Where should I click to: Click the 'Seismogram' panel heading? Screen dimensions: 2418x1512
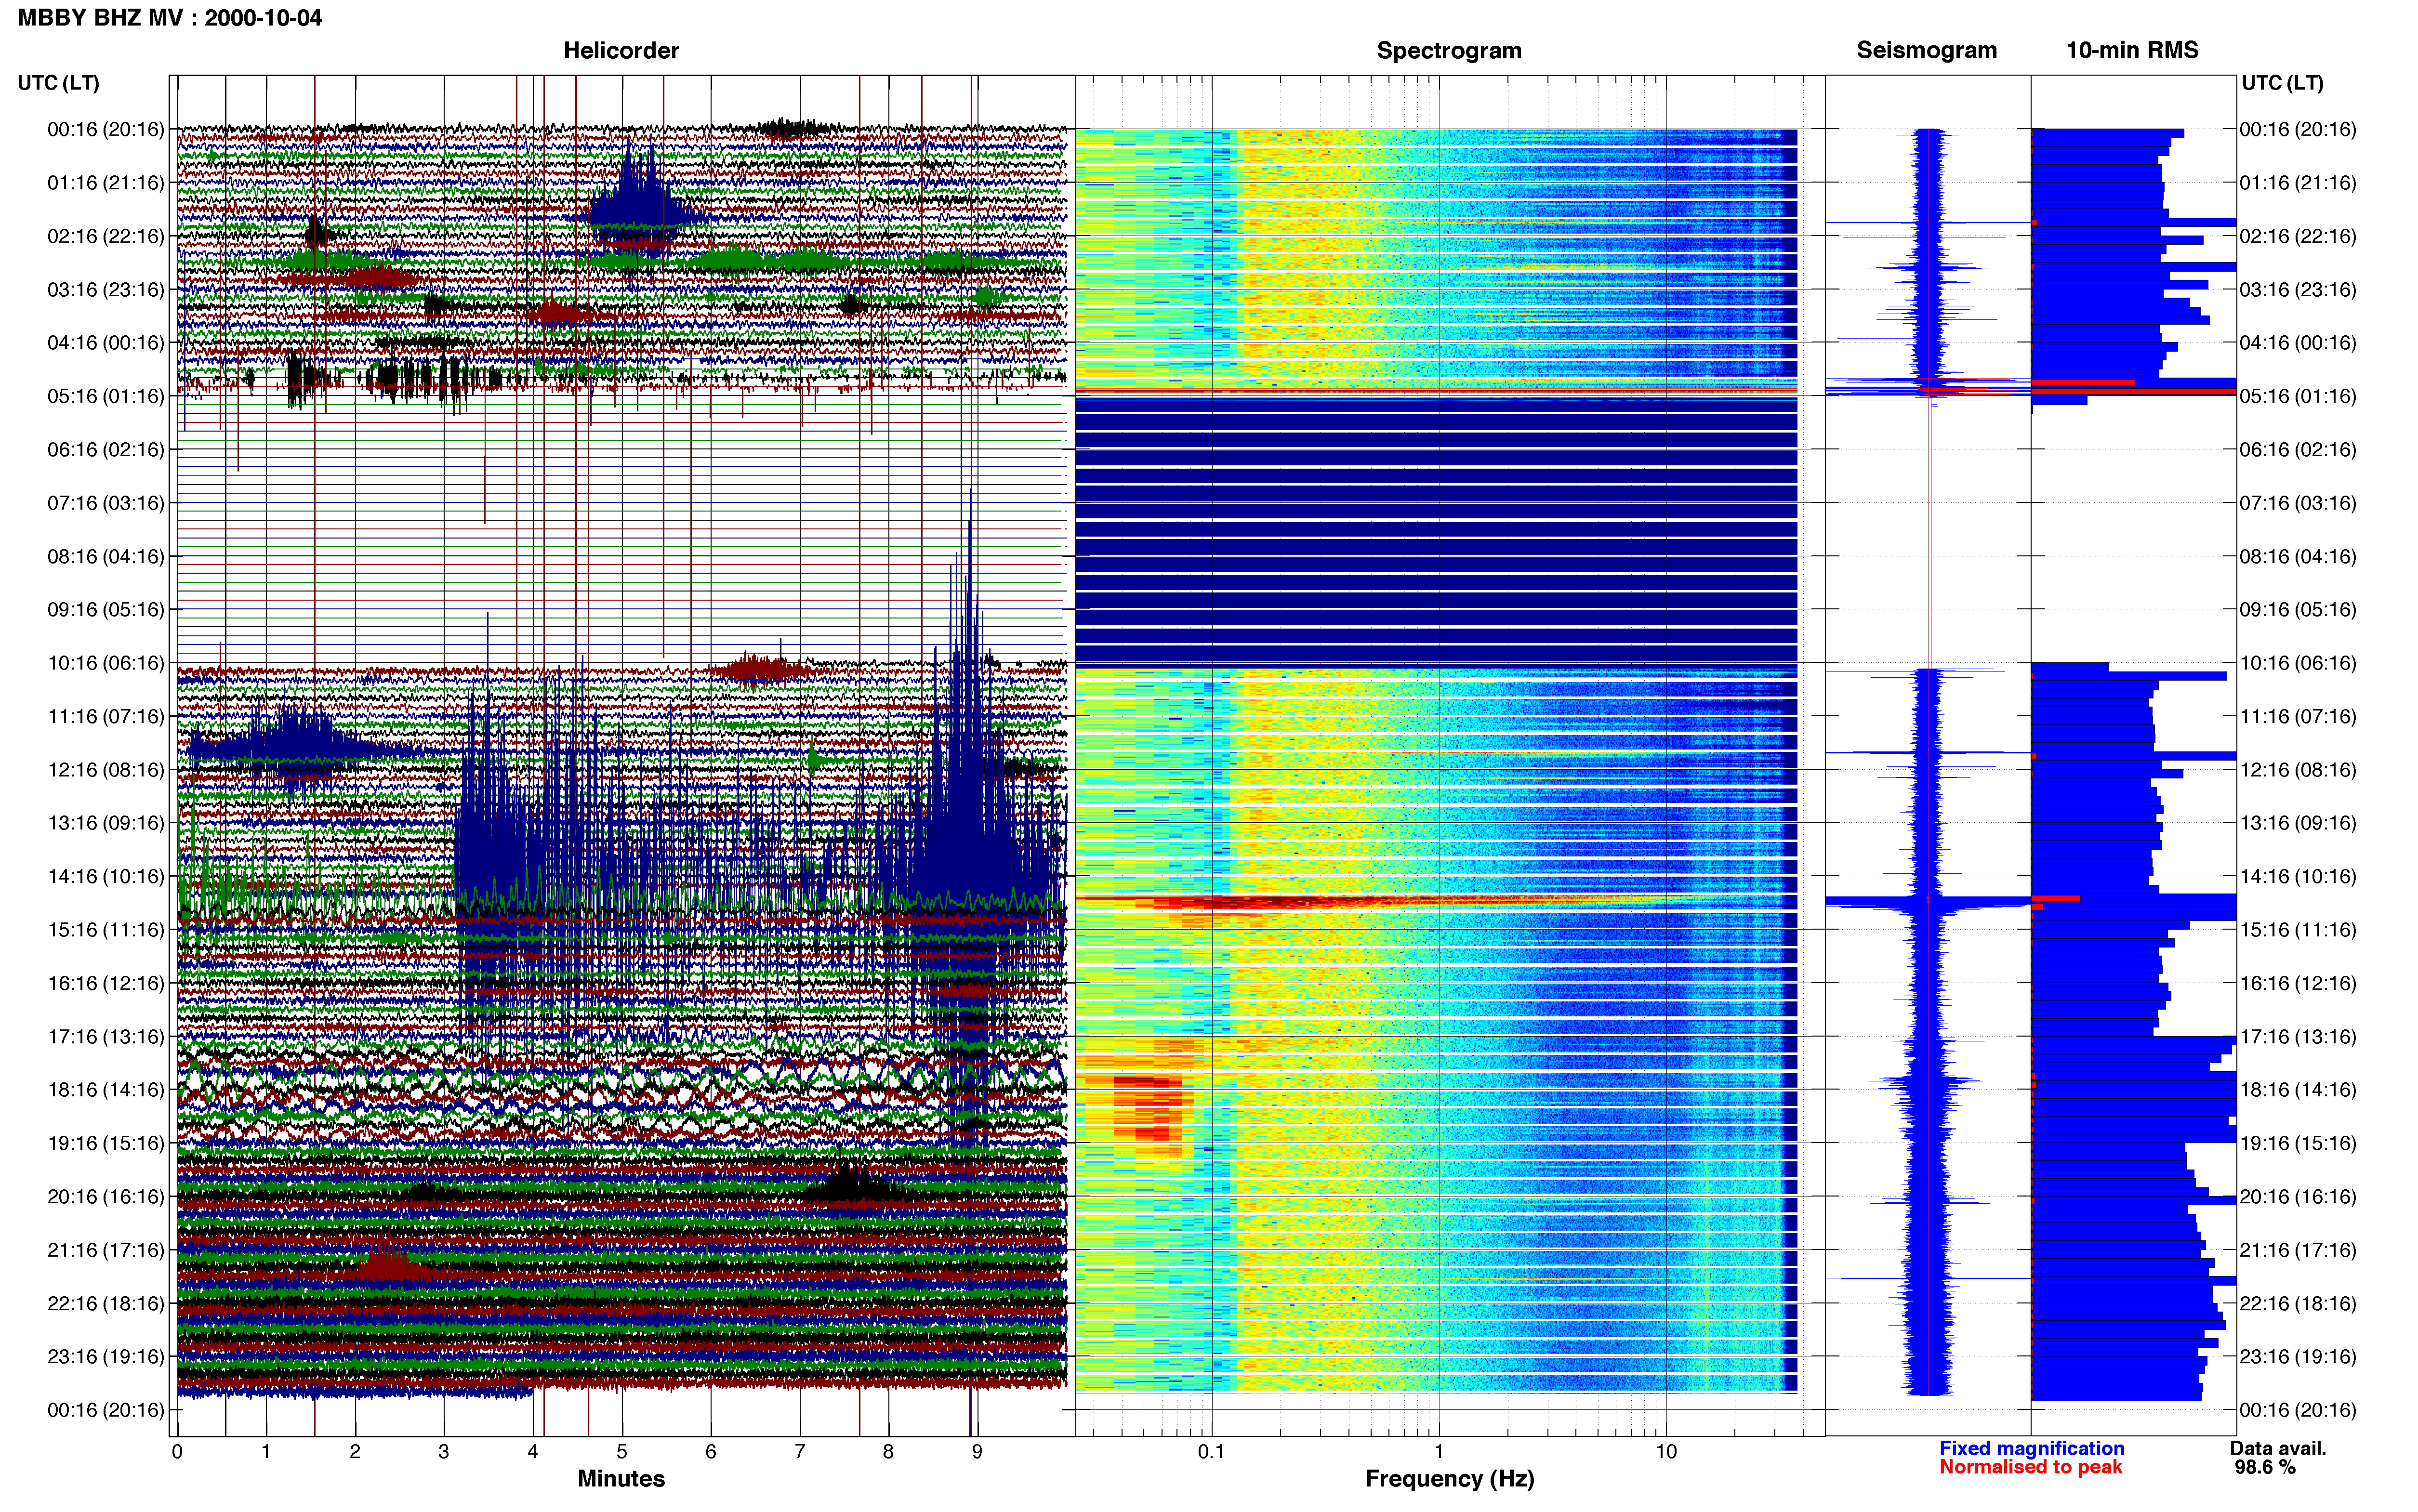pos(1926,50)
